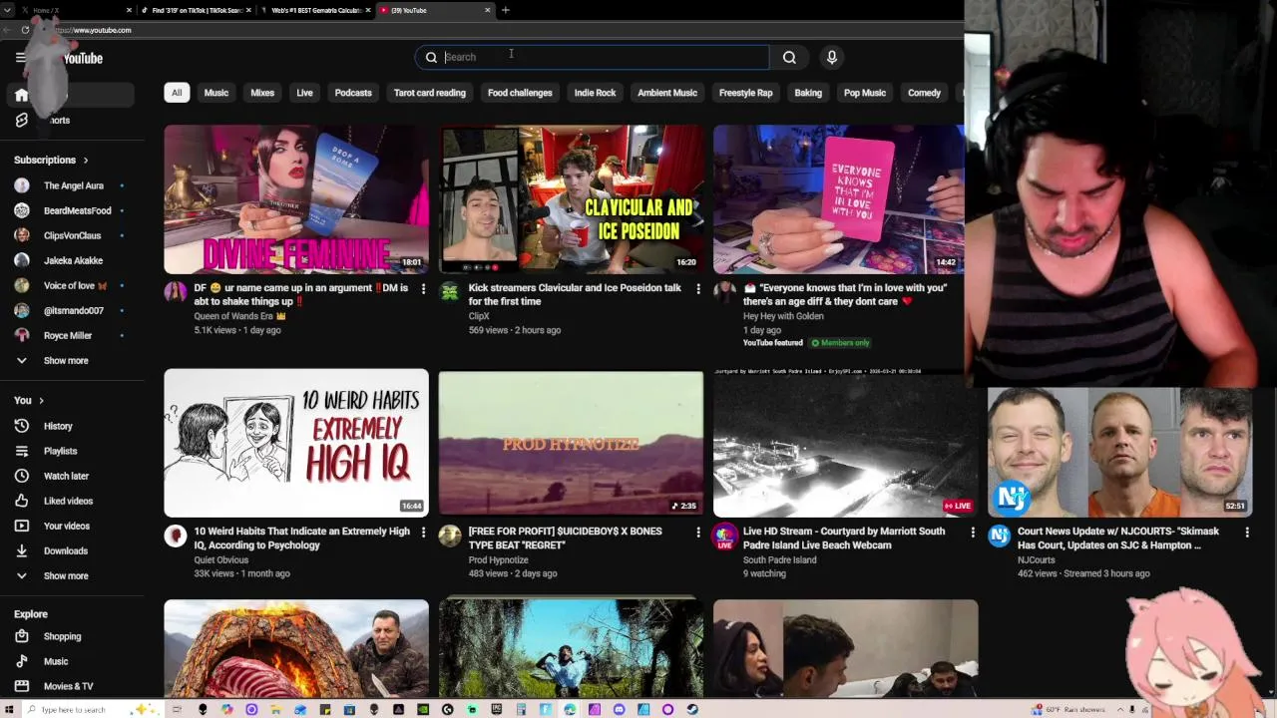Open Microsoft Edge from the taskbar
Image resolution: width=1277 pixels, height=718 pixels.
[570, 709]
